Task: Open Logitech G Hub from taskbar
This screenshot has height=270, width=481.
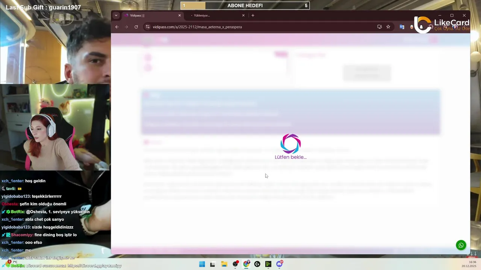Action: click(257, 264)
